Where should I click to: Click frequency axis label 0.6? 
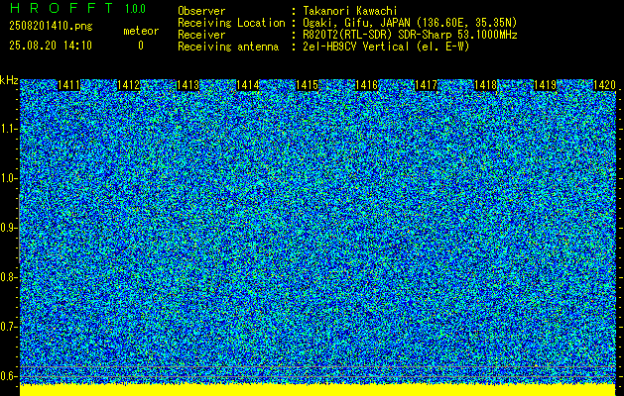[7, 376]
